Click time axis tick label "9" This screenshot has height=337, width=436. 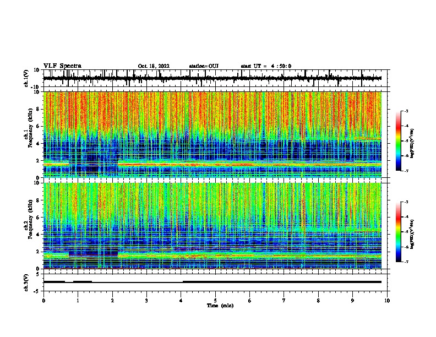pyautogui.click(x=352, y=301)
